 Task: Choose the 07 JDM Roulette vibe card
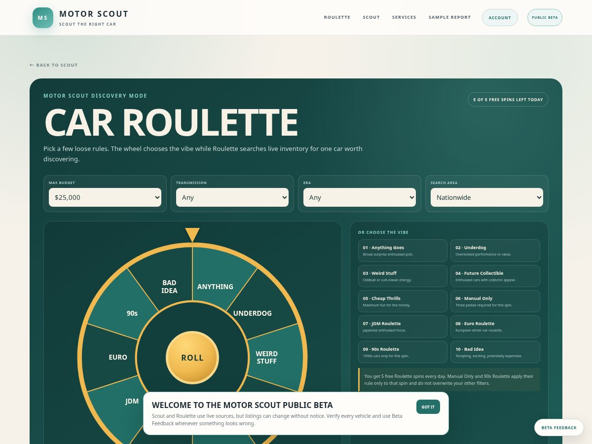(x=403, y=327)
